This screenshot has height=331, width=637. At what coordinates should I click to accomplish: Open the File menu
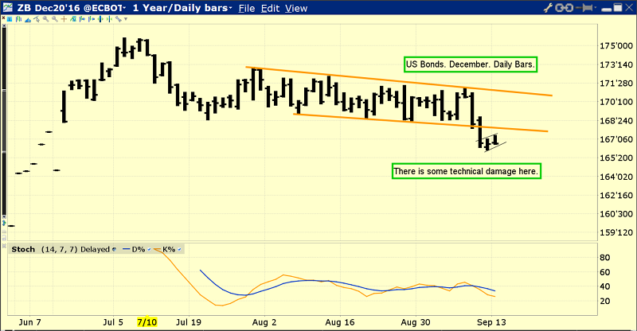tap(247, 8)
